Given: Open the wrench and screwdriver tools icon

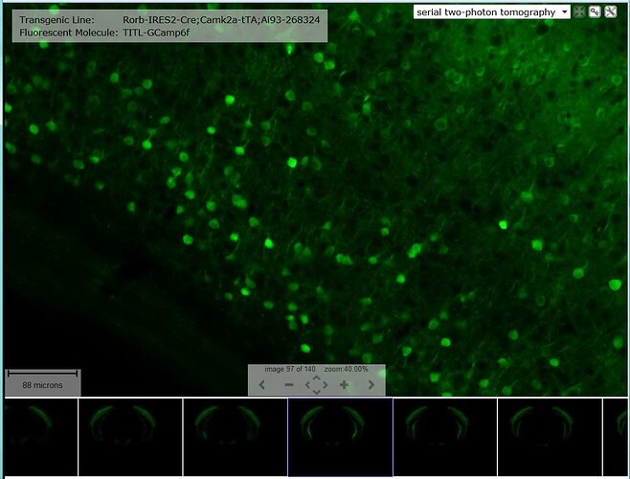Looking at the screenshot, I should click(610, 12).
